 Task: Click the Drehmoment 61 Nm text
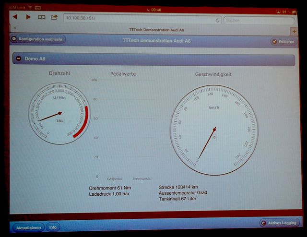point(110,188)
